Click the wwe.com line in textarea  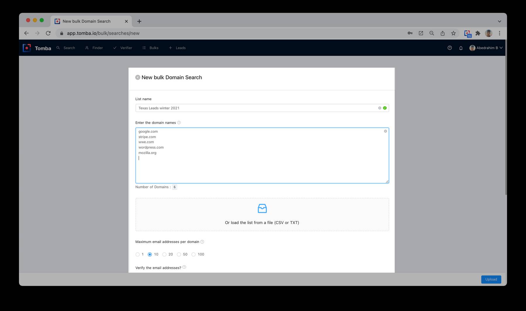click(x=146, y=142)
